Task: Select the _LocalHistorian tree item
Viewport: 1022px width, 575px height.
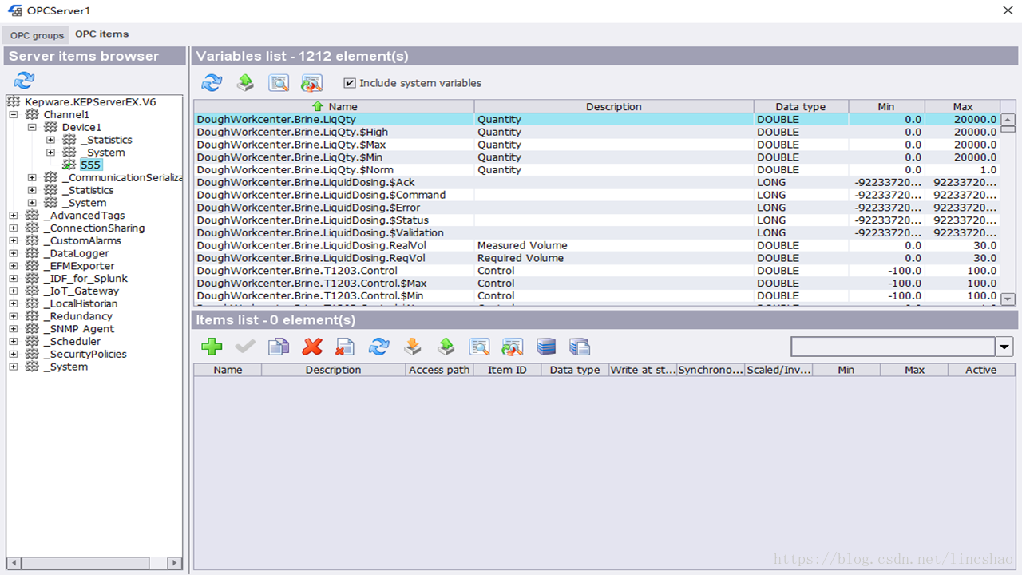Action: pyautogui.click(x=81, y=304)
